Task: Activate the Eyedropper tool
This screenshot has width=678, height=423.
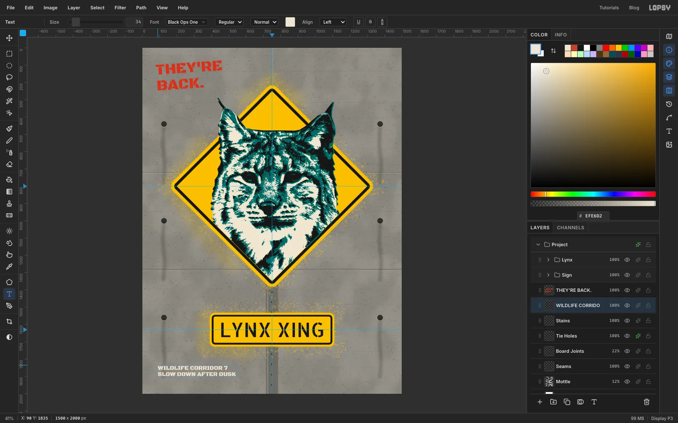Action: pos(9,266)
